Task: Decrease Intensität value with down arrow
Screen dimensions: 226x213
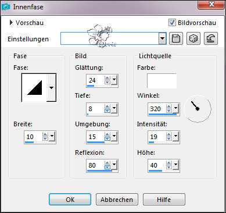Action: 169,139
